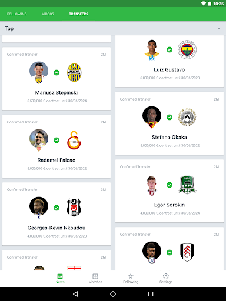Tap the Besiktas club crest
Viewport: 226px width, 301px height.
point(74,208)
